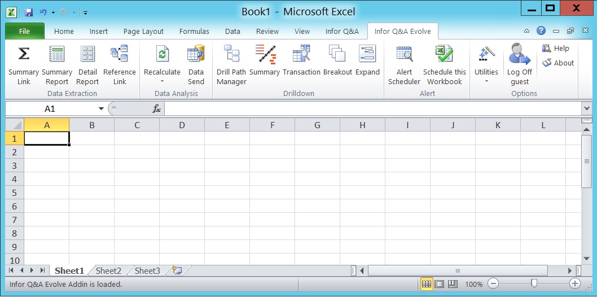
Task: Switch to the Data tab
Action: 232,32
